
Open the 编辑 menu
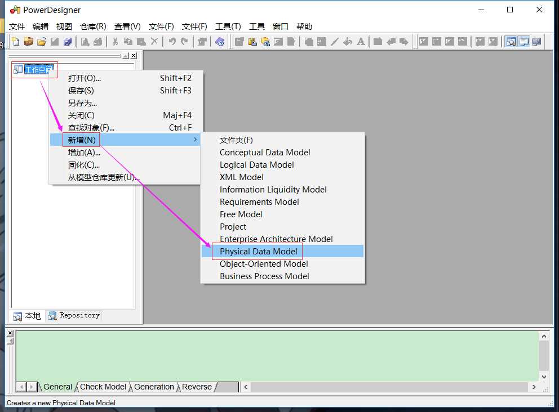click(x=41, y=26)
